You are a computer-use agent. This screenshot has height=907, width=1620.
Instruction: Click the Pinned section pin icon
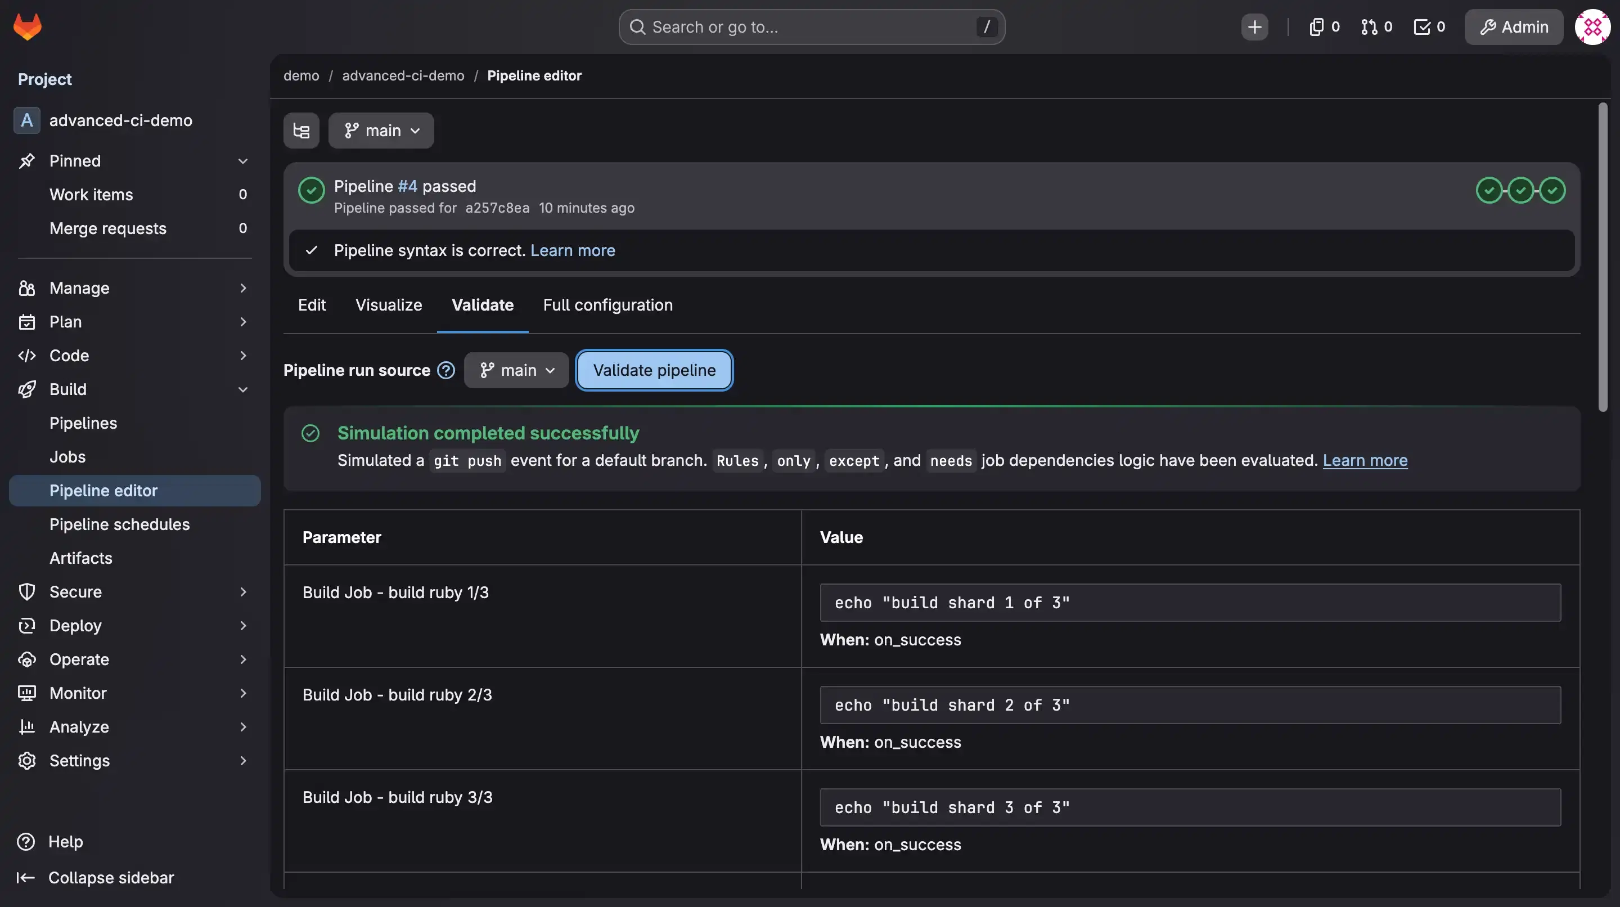26,161
